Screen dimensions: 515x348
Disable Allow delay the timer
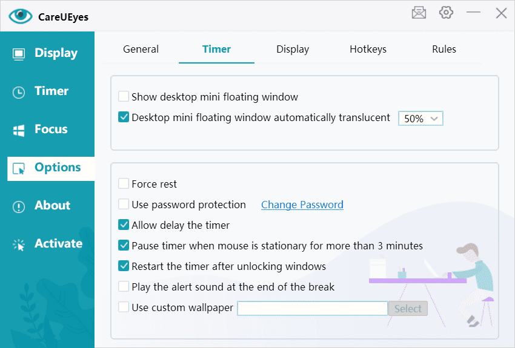[x=124, y=225]
